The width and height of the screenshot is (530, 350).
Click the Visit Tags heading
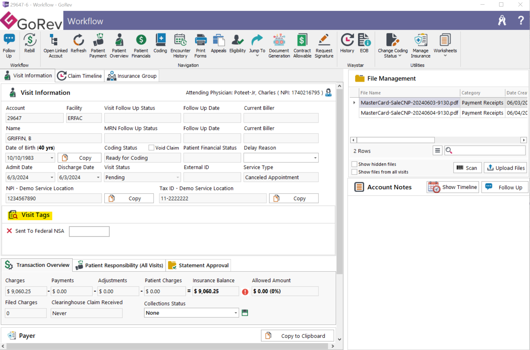[x=35, y=215]
